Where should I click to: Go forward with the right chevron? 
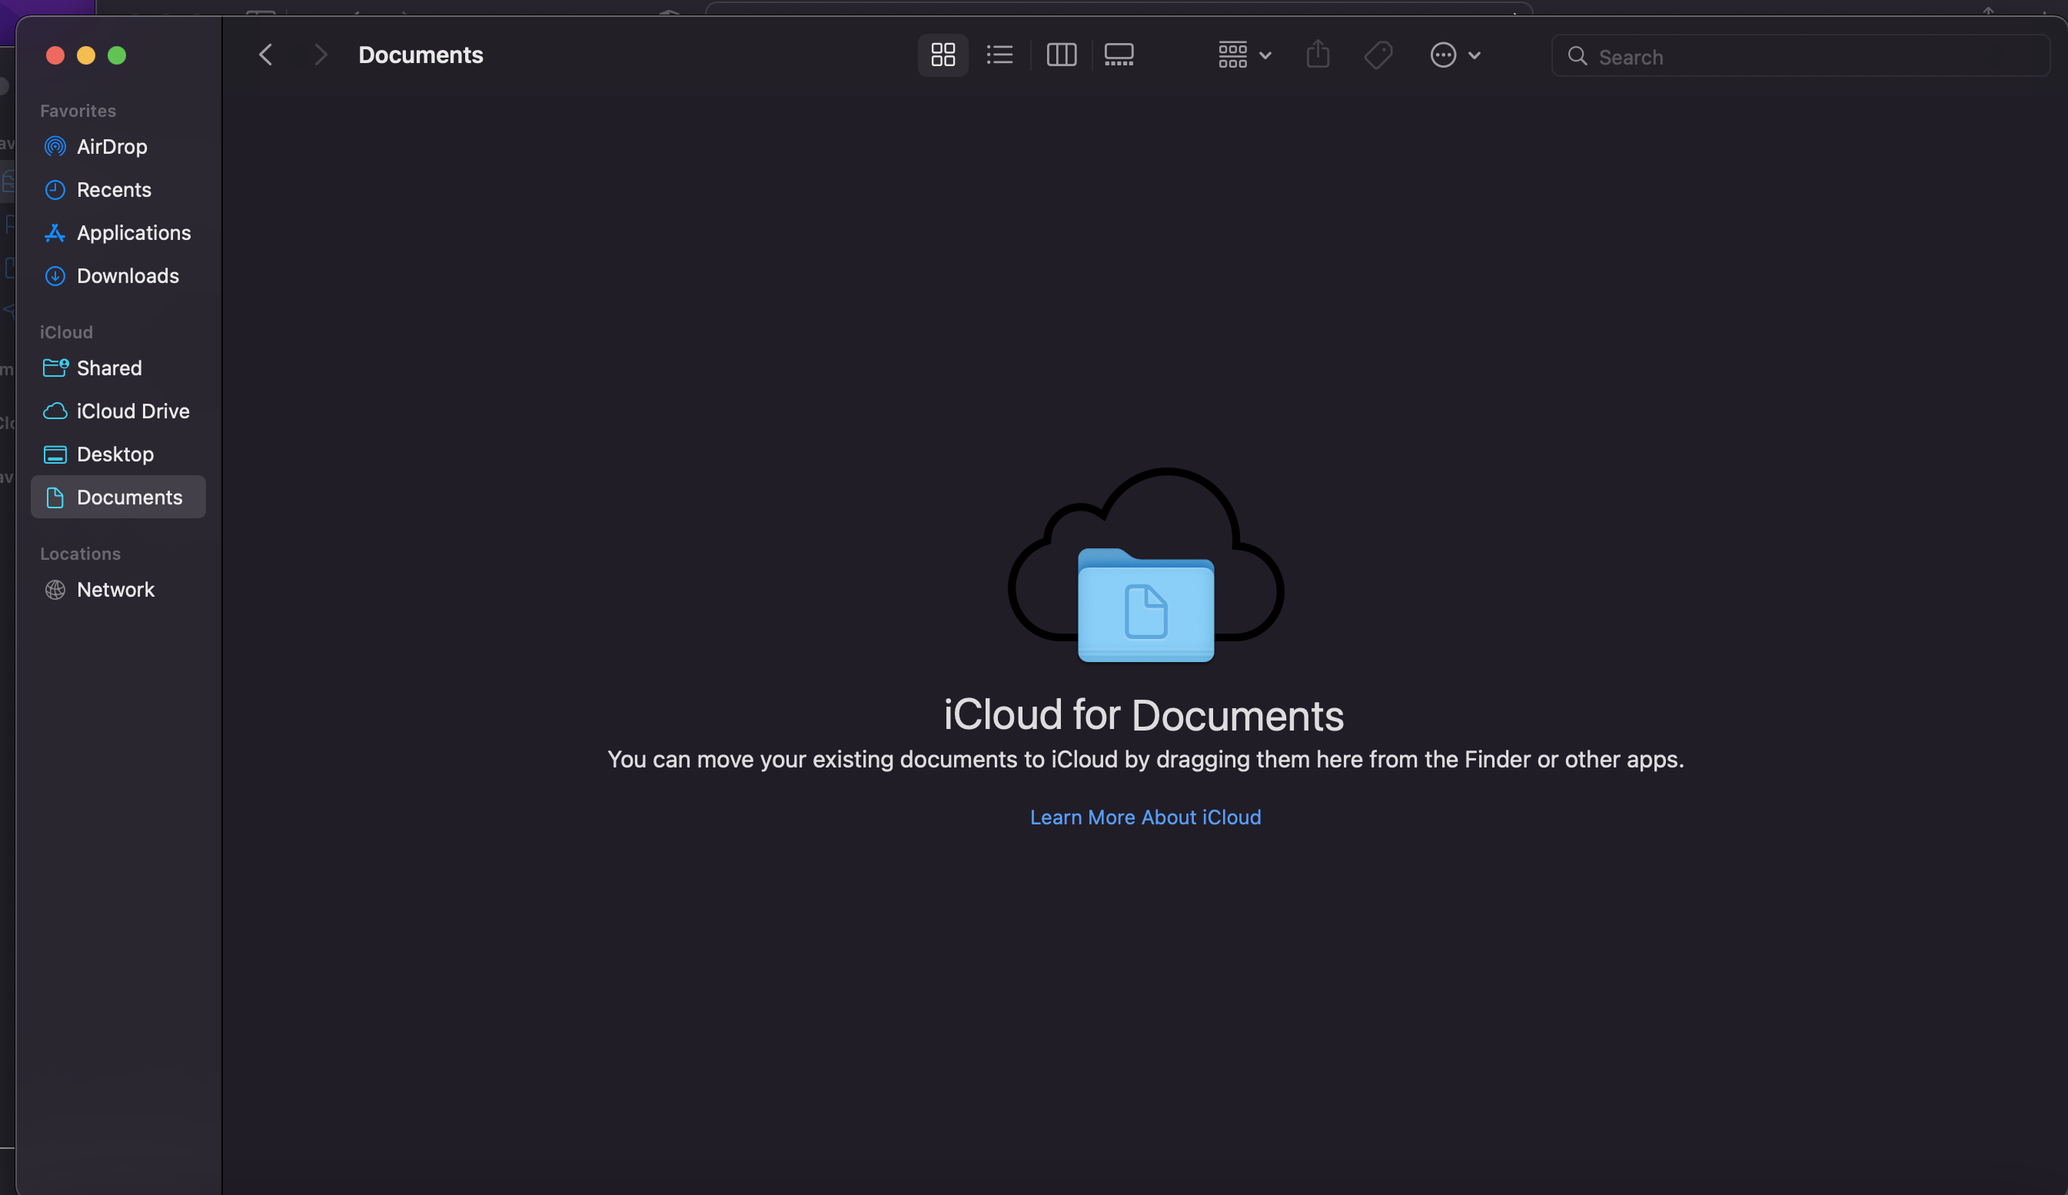point(320,55)
